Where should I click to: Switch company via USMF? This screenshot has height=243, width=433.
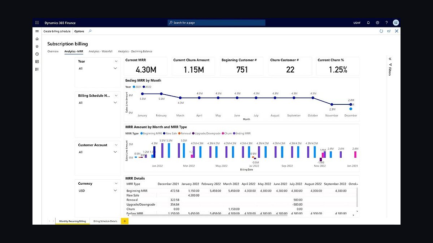point(357,23)
